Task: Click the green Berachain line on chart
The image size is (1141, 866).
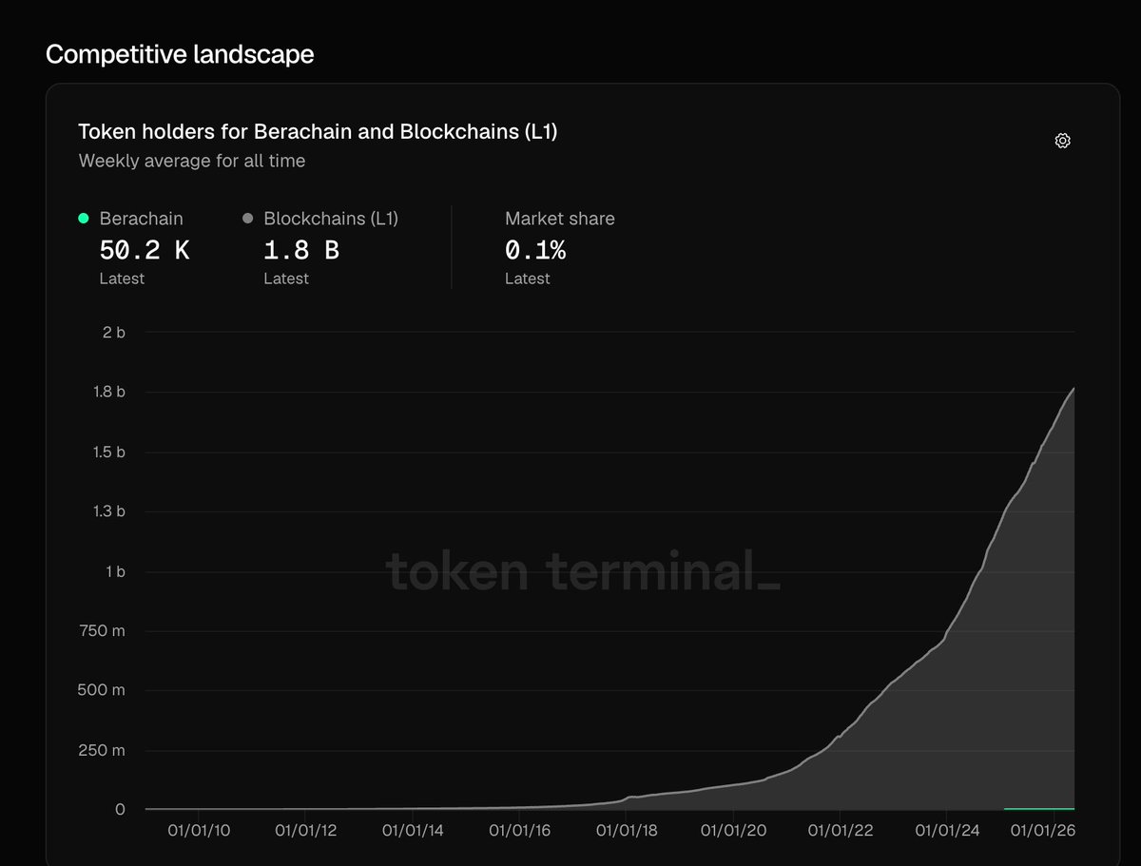Action: (1039, 808)
